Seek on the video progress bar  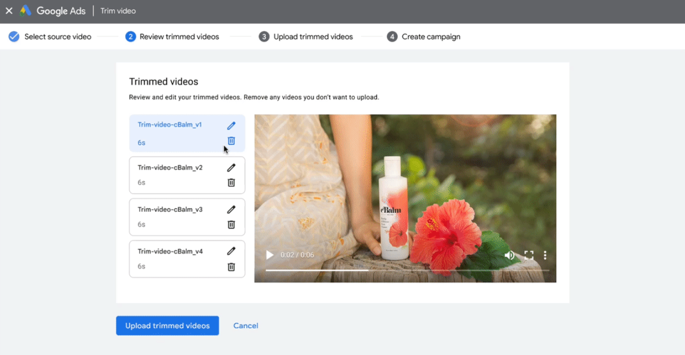(407, 270)
